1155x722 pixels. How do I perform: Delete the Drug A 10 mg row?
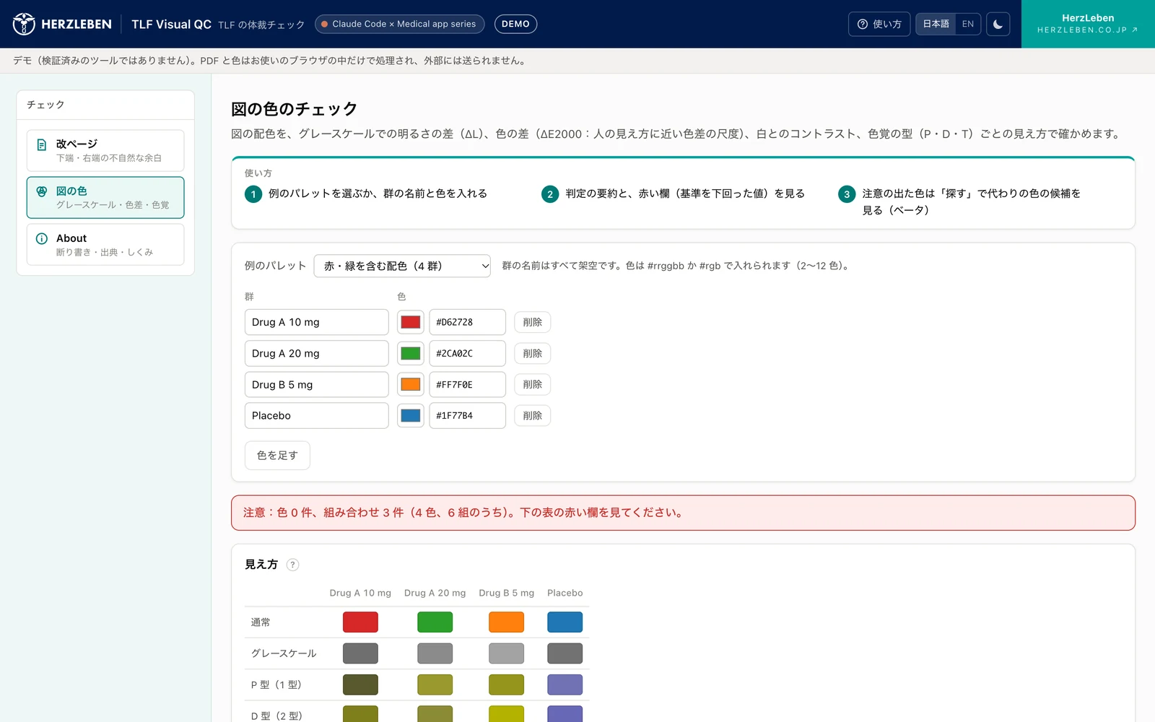[532, 322]
